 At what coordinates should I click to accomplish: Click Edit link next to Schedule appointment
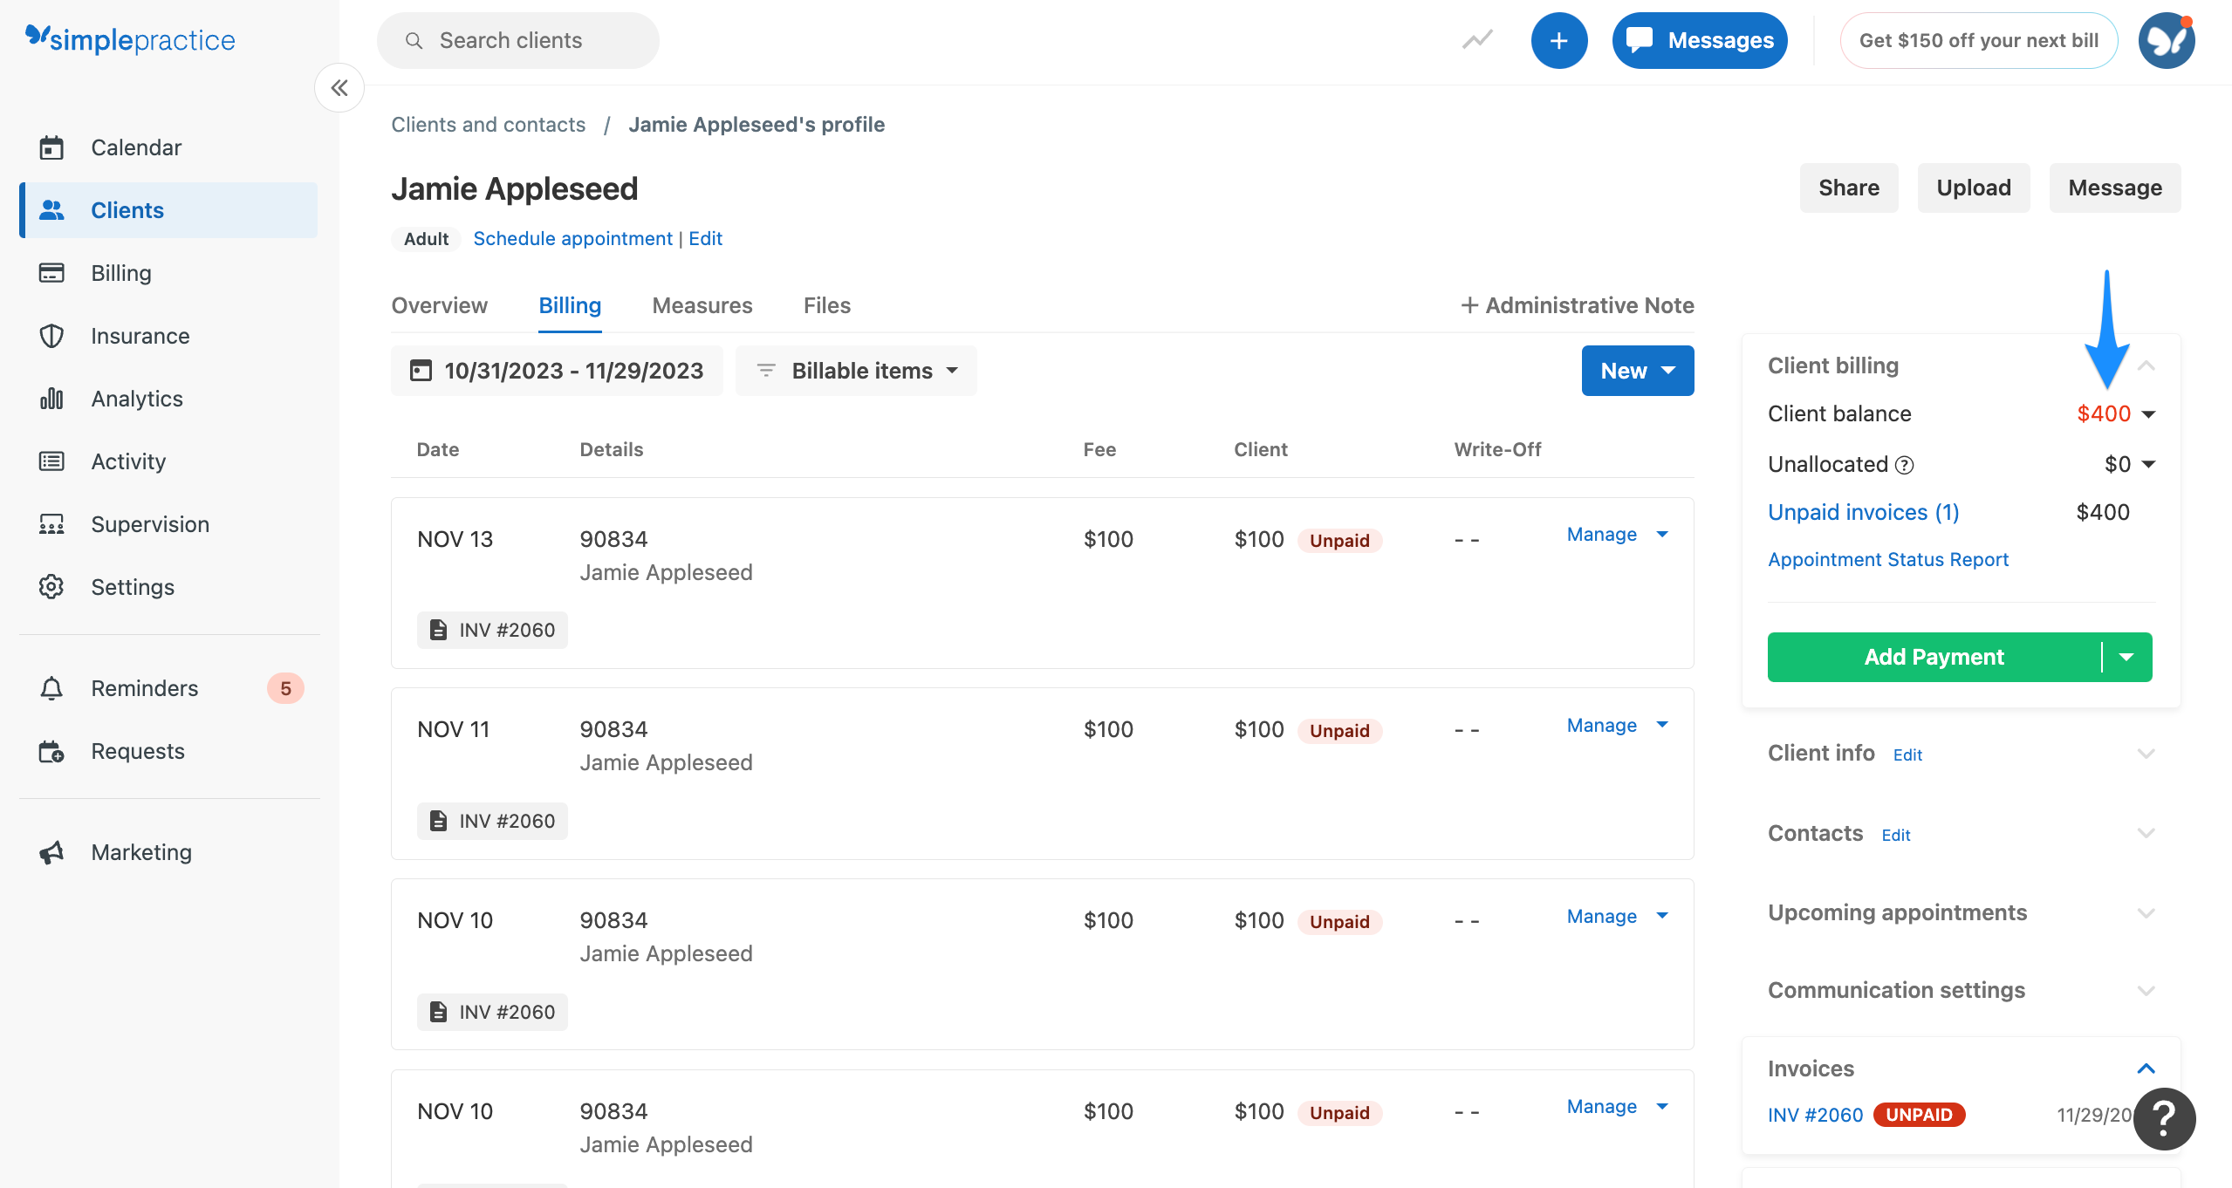tap(705, 239)
